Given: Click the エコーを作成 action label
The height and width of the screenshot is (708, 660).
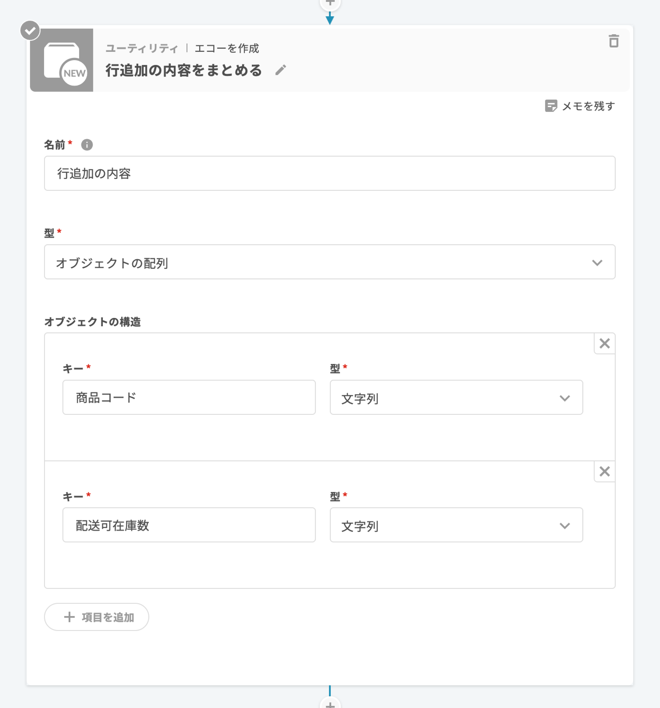Looking at the screenshot, I should click(x=227, y=48).
